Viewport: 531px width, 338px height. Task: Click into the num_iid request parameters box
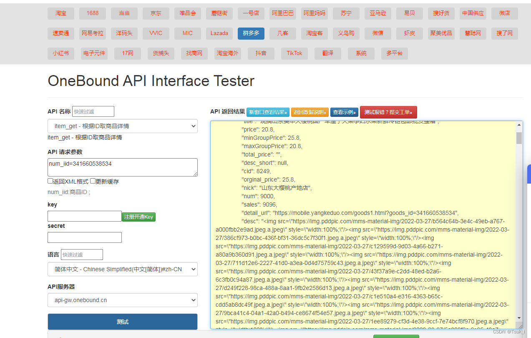pos(123,167)
